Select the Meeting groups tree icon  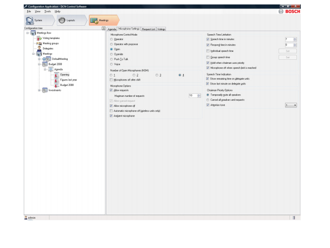[39, 43]
